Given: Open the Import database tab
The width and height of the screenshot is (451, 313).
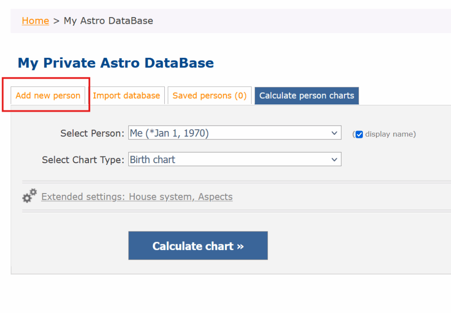Looking at the screenshot, I should point(126,96).
